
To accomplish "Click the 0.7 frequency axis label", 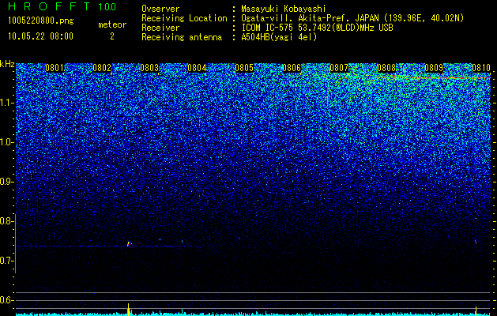I will 7,261.
